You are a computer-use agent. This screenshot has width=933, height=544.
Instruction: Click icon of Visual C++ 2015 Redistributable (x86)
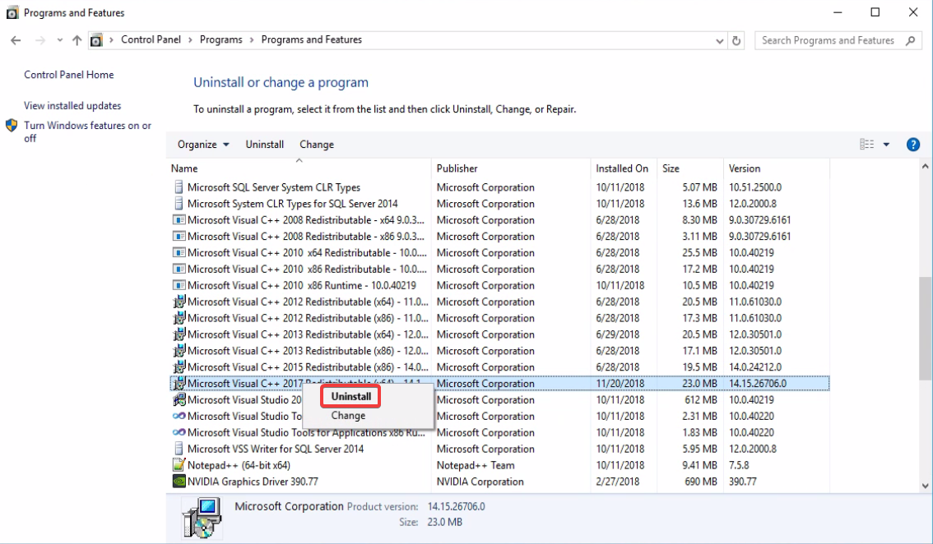coord(179,367)
